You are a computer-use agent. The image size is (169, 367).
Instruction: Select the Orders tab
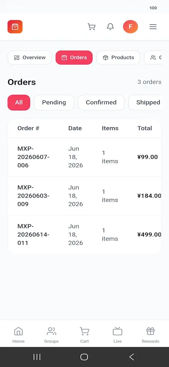pyautogui.click(x=74, y=58)
